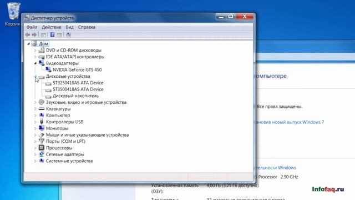Collapse the Видеоадаптеры node
Viewport: 355px width, 200px height.
click(35, 63)
